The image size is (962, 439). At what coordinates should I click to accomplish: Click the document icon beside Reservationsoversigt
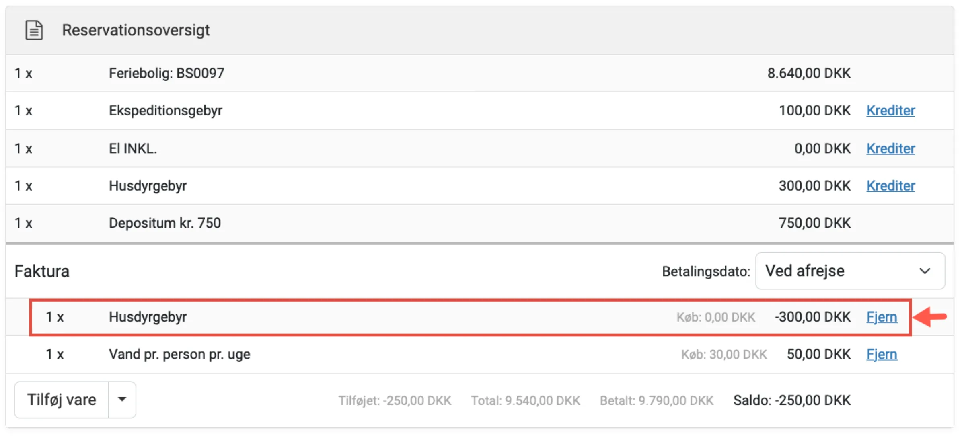point(34,30)
